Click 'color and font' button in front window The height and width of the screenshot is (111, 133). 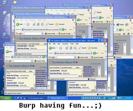point(55,67)
